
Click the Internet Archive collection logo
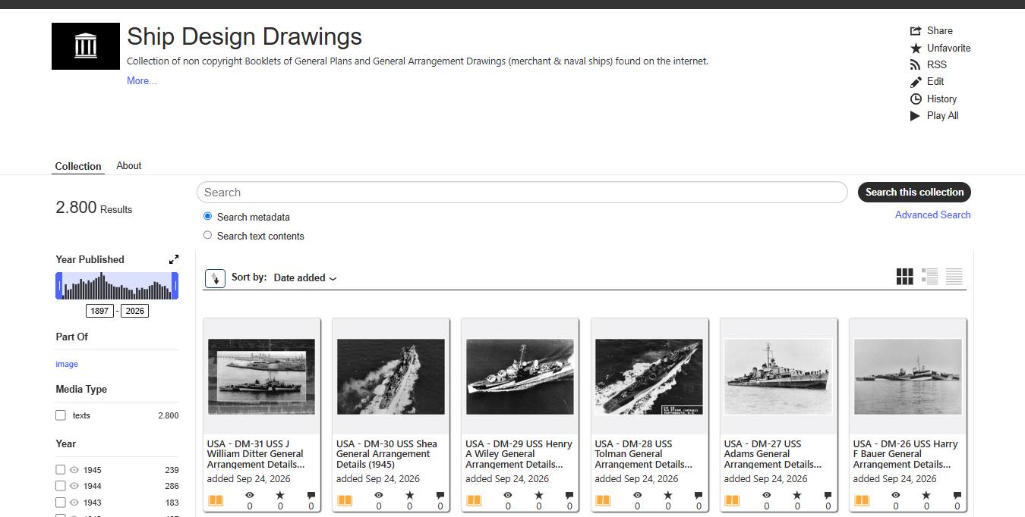click(x=86, y=46)
